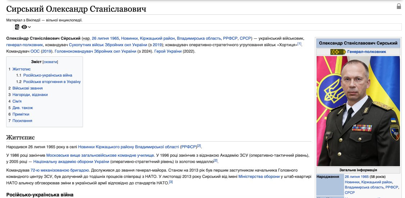The height and width of the screenshot is (198, 405).
Task: Open the 'Примітки' contents entry
Action: coord(21,114)
